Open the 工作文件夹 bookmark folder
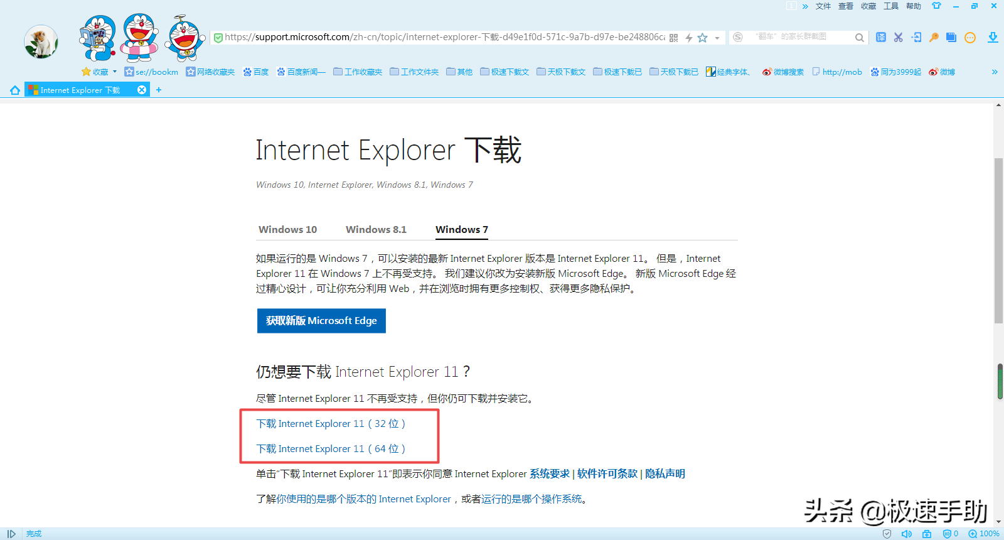This screenshot has width=1004, height=540. pos(414,72)
